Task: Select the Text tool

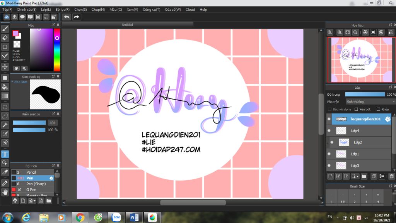Action: pos(5,154)
